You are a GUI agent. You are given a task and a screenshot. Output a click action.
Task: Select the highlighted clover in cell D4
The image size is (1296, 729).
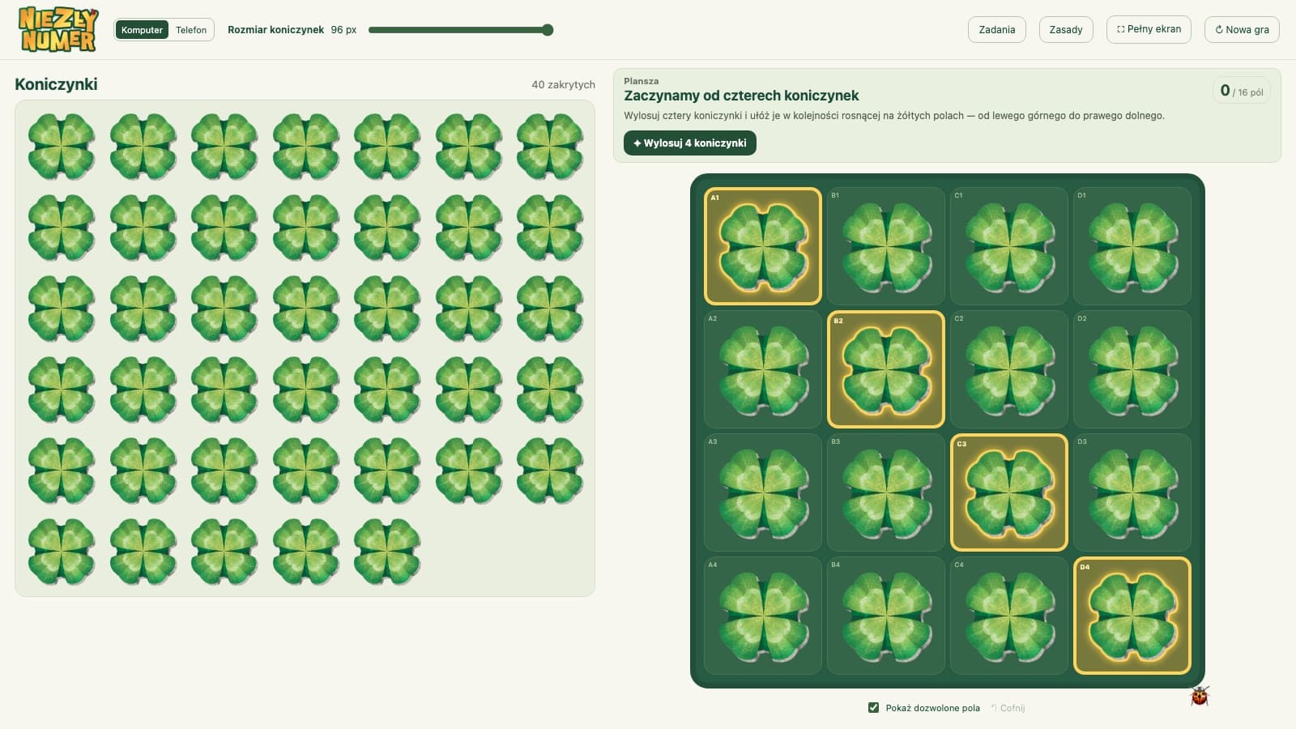[1132, 616]
